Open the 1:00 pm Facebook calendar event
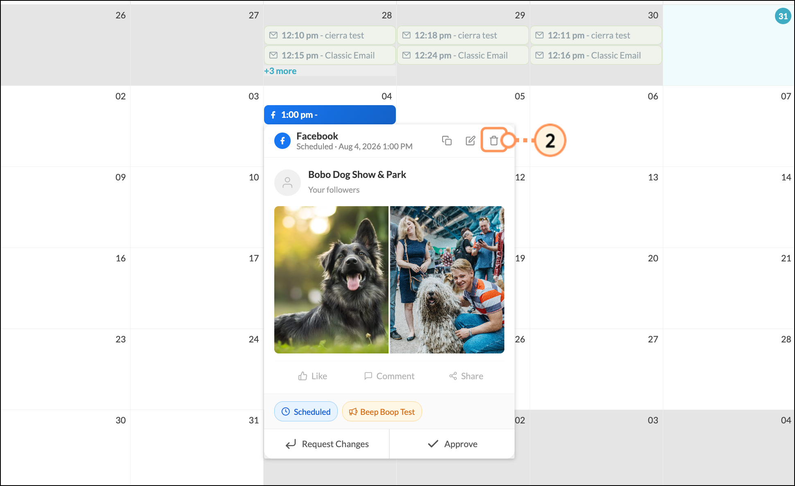Image resolution: width=795 pixels, height=486 pixels. 330,115
